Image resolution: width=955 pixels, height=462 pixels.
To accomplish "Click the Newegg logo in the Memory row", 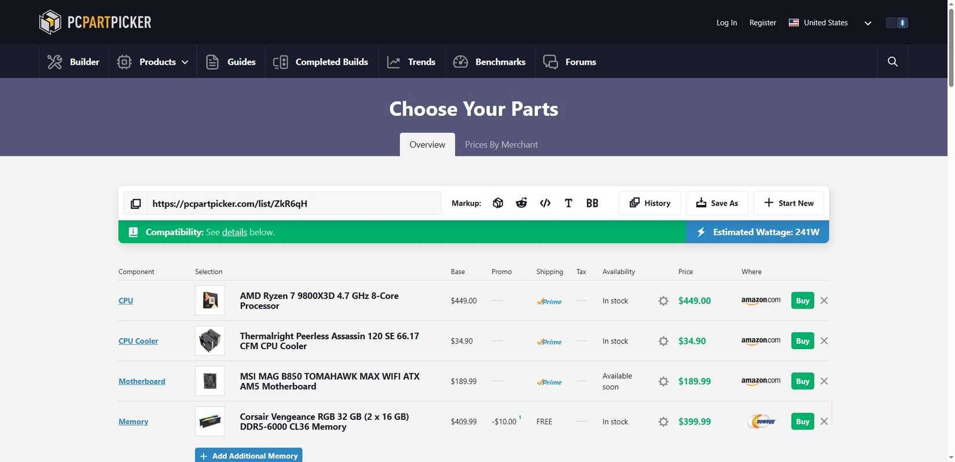I will [762, 421].
